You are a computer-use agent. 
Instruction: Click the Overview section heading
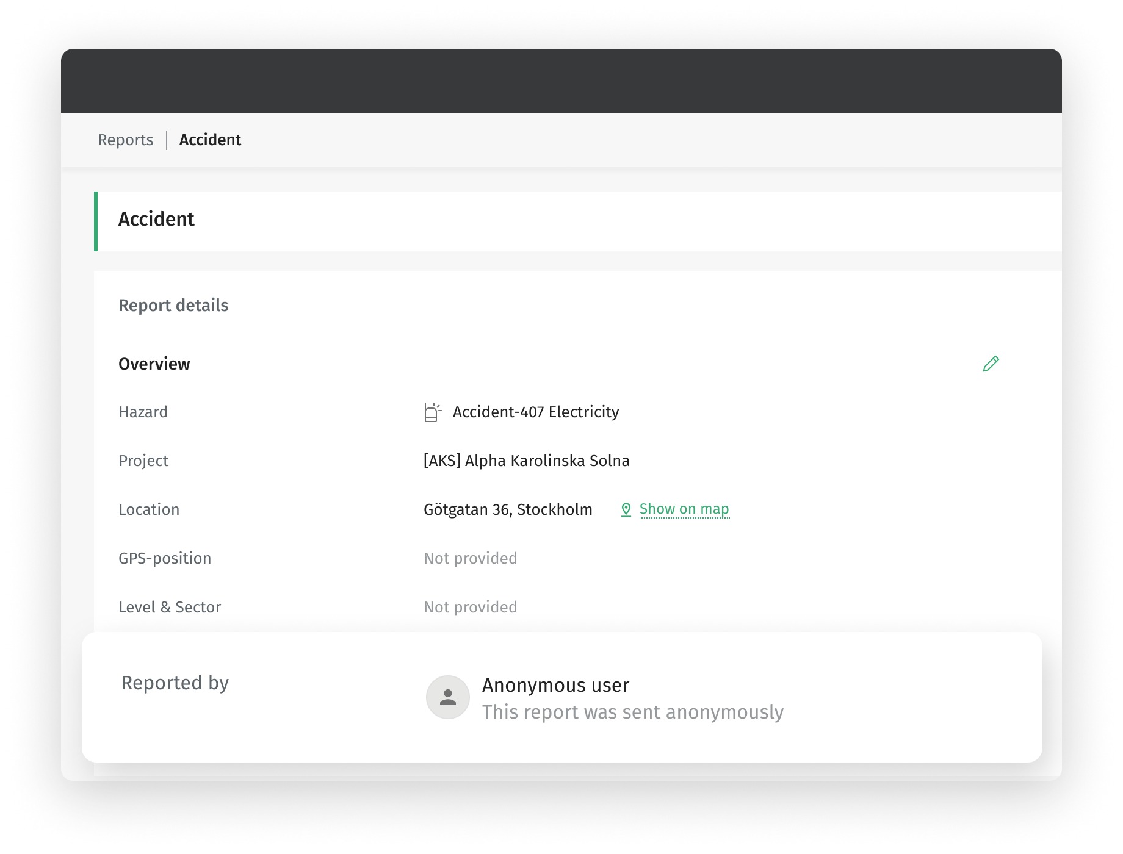point(154,364)
